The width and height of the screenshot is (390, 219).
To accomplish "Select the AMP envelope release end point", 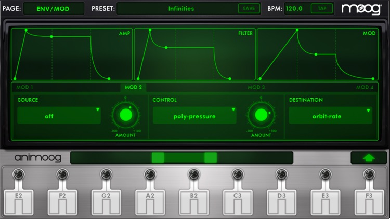I will point(109,79).
